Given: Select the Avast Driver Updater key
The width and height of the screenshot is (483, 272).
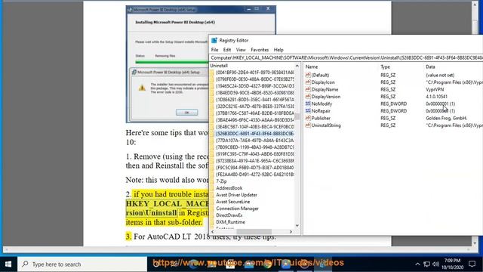Looking at the screenshot, I should pyautogui.click(x=236, y=195).
